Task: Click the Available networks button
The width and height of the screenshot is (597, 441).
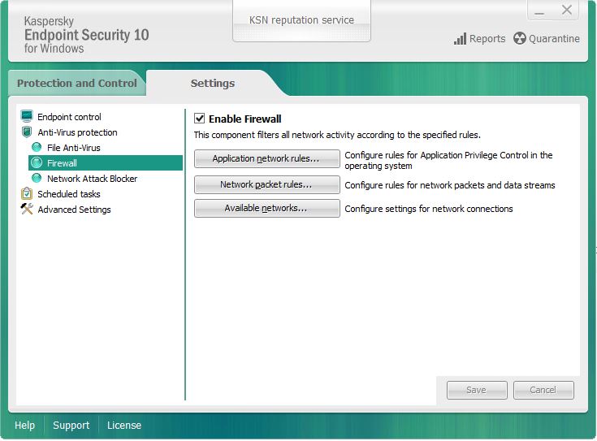Action: click(266, 209)
